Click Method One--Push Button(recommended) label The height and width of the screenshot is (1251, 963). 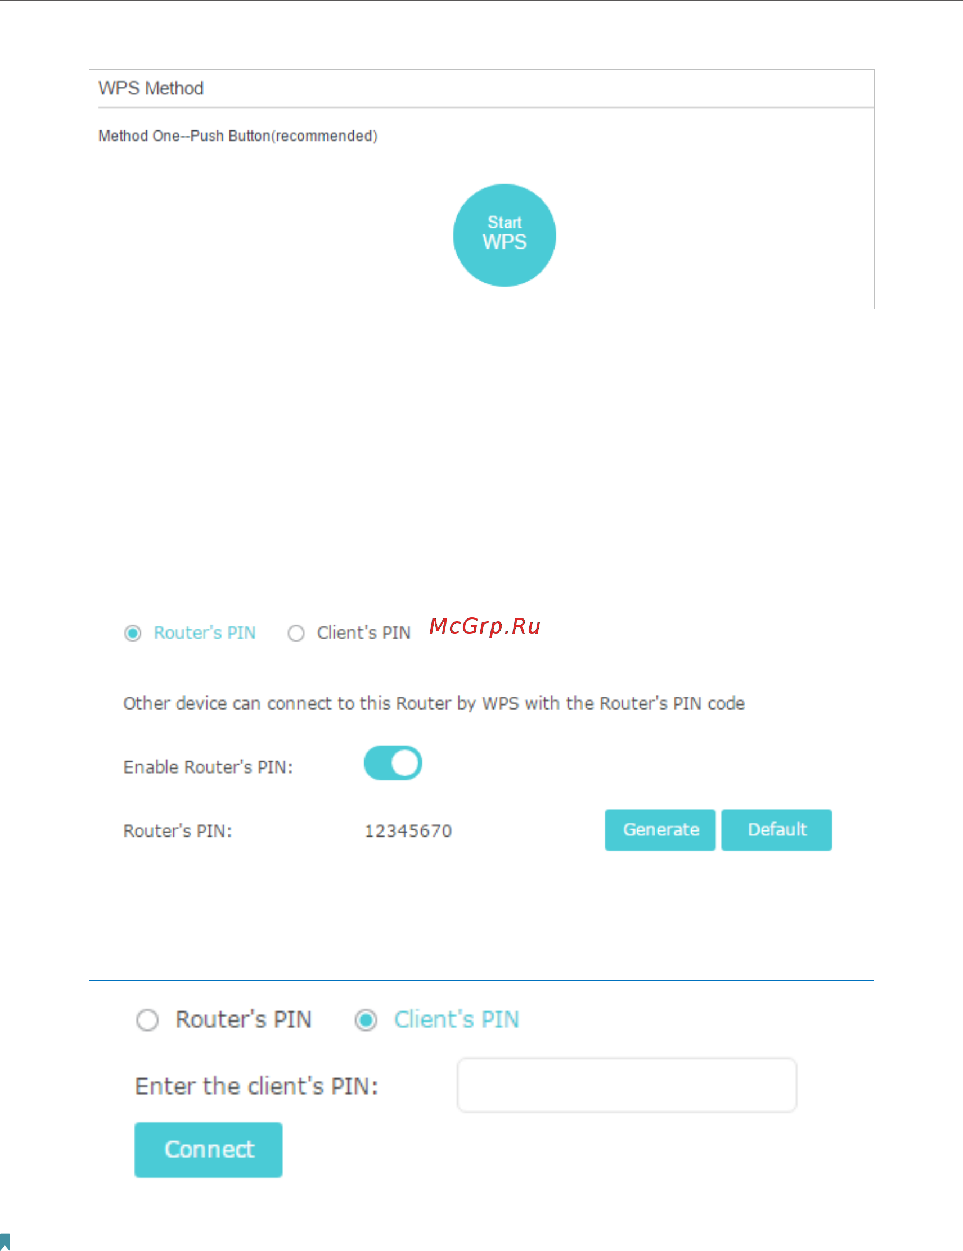[x=238, y=136]
